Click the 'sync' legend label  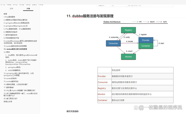165,22
